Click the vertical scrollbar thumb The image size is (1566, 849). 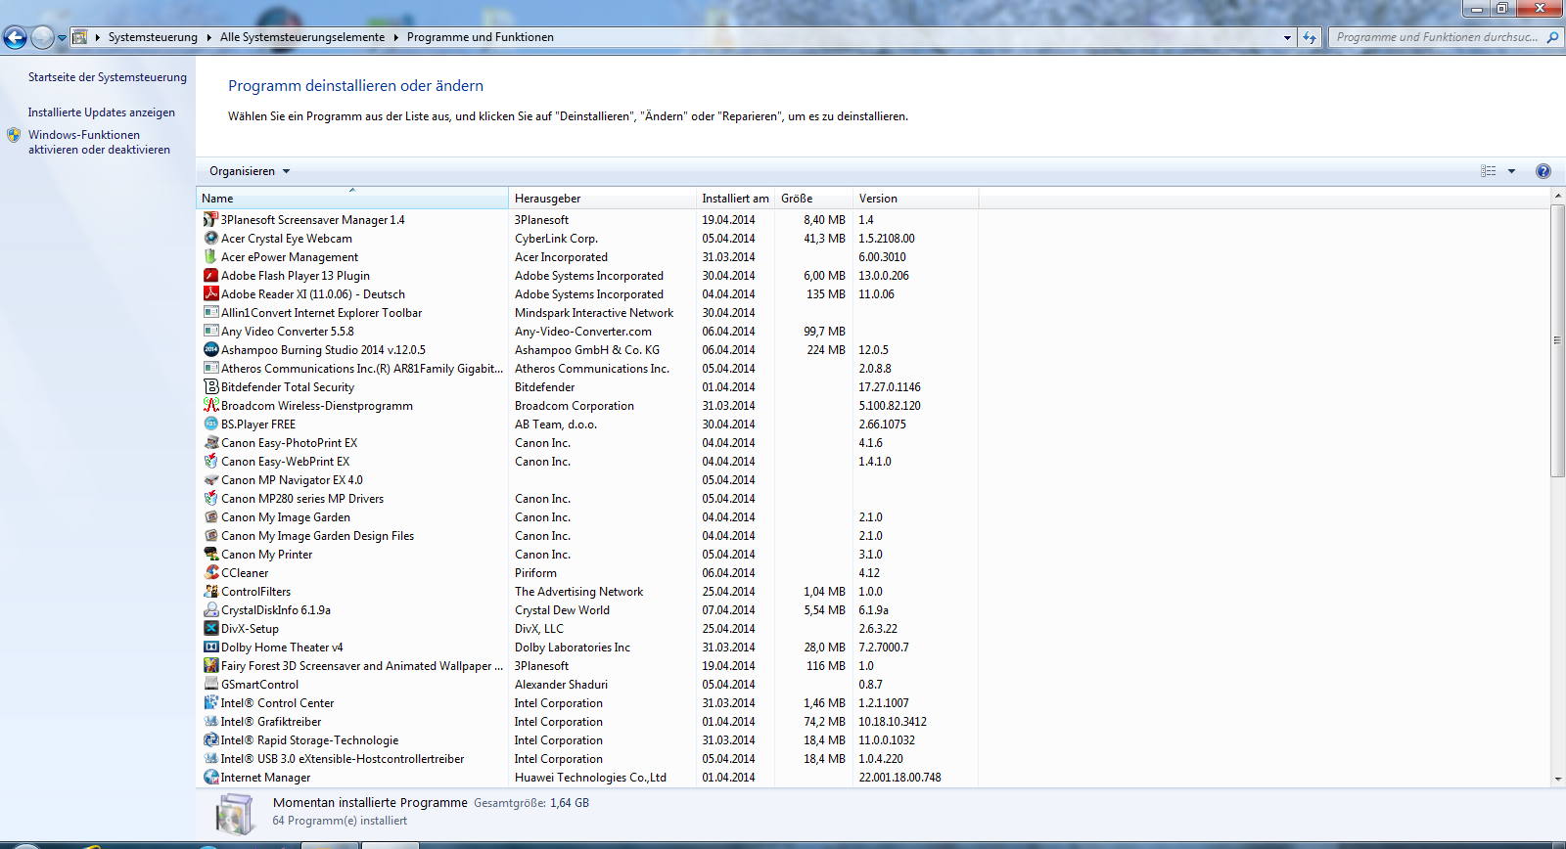coord(1558,340)
